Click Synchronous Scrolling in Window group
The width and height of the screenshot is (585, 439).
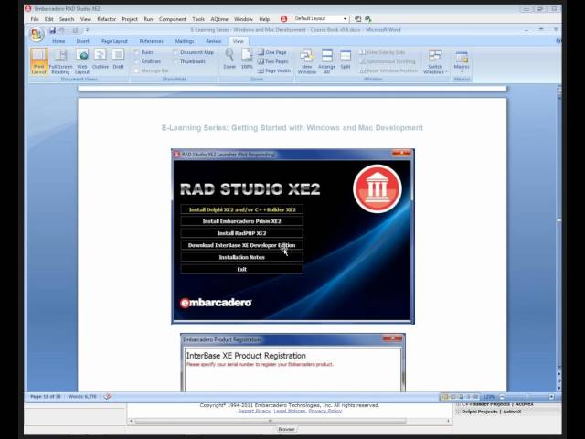[x=388, y=61]
